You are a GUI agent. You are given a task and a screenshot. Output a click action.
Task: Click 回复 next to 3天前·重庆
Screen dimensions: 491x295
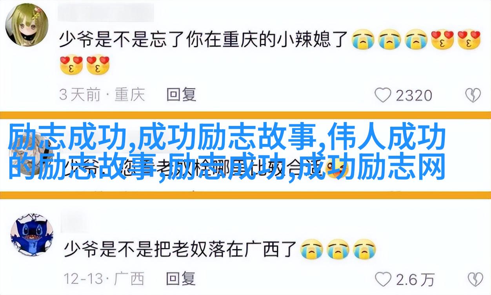point(181,94)
